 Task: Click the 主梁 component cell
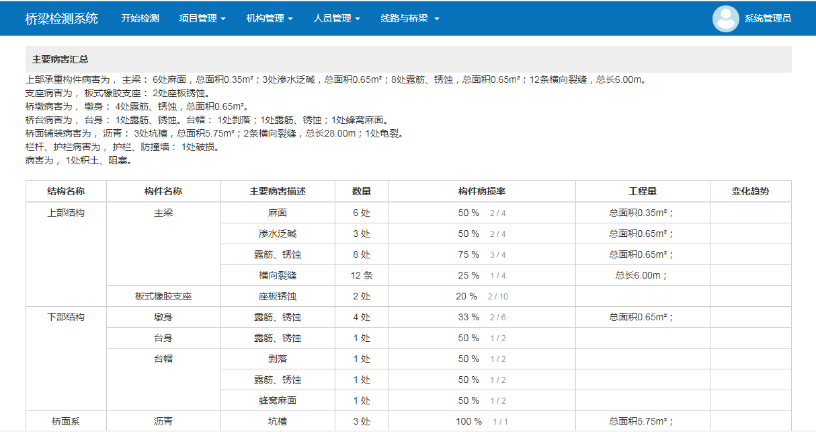tap(163, 213)
